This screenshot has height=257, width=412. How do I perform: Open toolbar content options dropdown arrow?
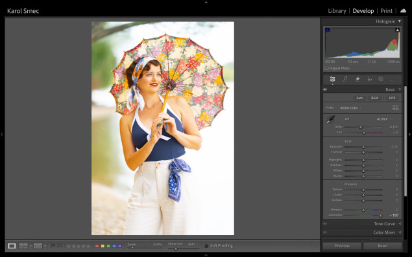[x=315, y=246]
